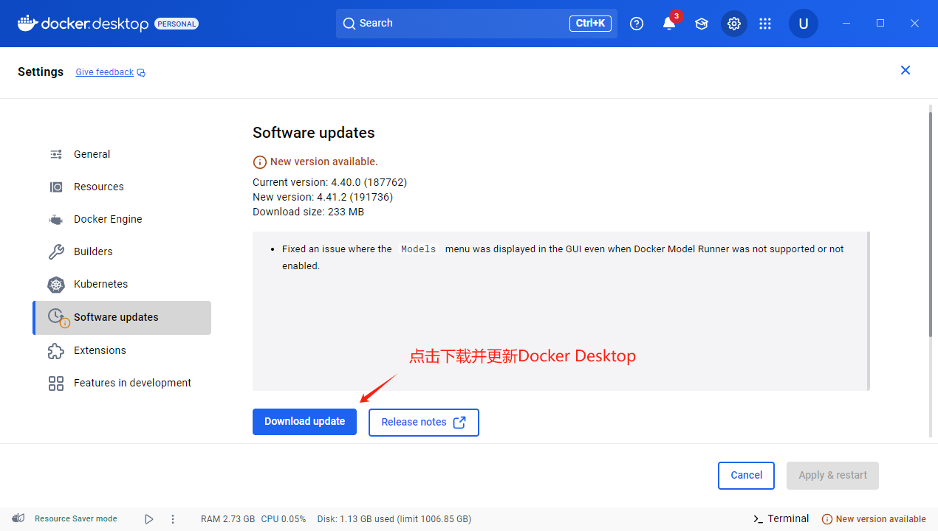Open the Terminal in status bar
The width and height of the screenshot is (938, 531).
[781, 519]
